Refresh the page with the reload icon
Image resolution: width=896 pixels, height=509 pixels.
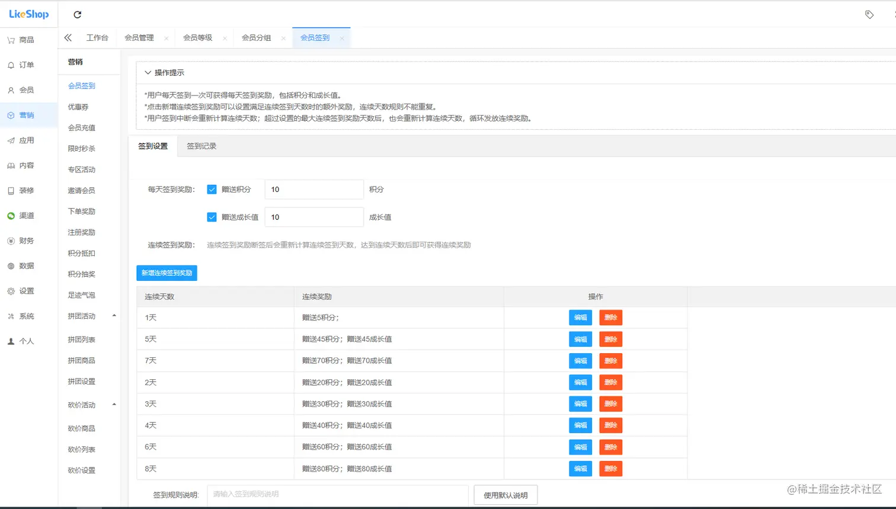coord(77,14)
